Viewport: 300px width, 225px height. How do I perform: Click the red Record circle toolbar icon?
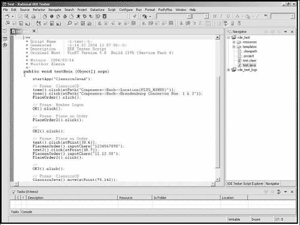pyautogui.click(x=52, y=16)
